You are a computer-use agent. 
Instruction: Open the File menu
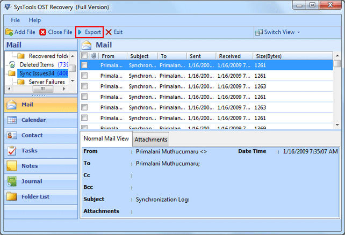[16, 20]
